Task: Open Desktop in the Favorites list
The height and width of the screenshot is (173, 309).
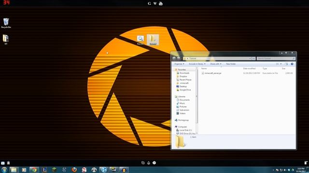Action: point(182,86)
